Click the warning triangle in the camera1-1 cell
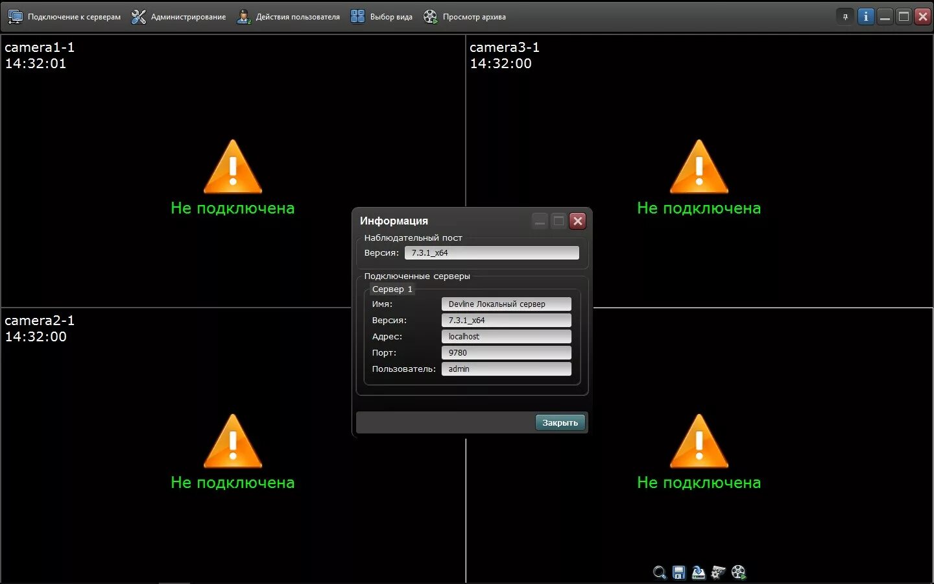The width and height of the screenshot is (934, 584). point(233,167)
